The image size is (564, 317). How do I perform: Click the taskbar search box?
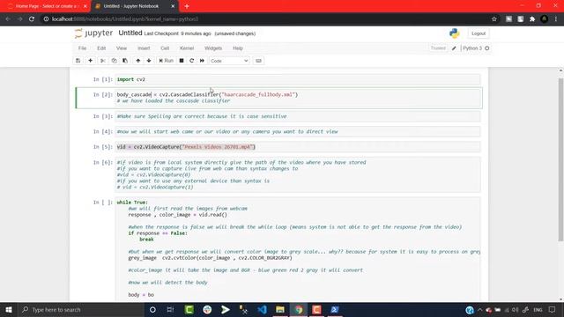pos(81,309)
